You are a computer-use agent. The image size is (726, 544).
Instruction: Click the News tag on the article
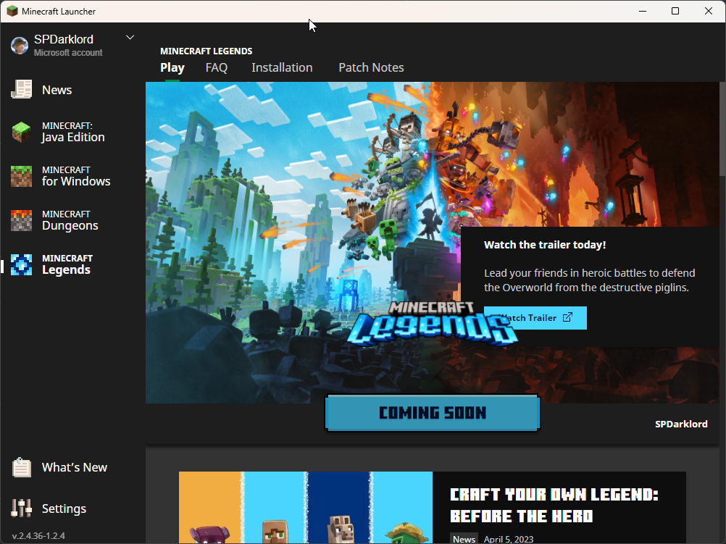click(x=464, y=539)
